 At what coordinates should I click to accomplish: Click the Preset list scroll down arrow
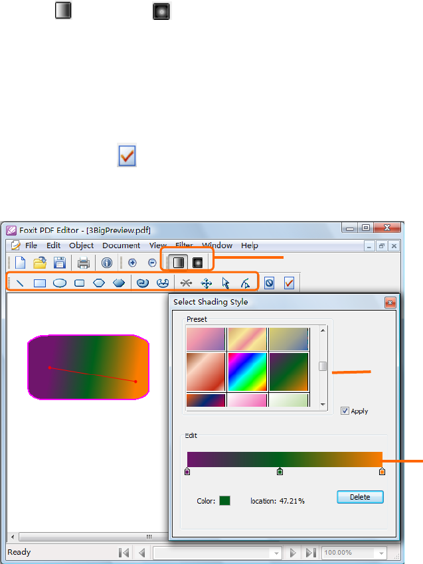click(323, 405)
